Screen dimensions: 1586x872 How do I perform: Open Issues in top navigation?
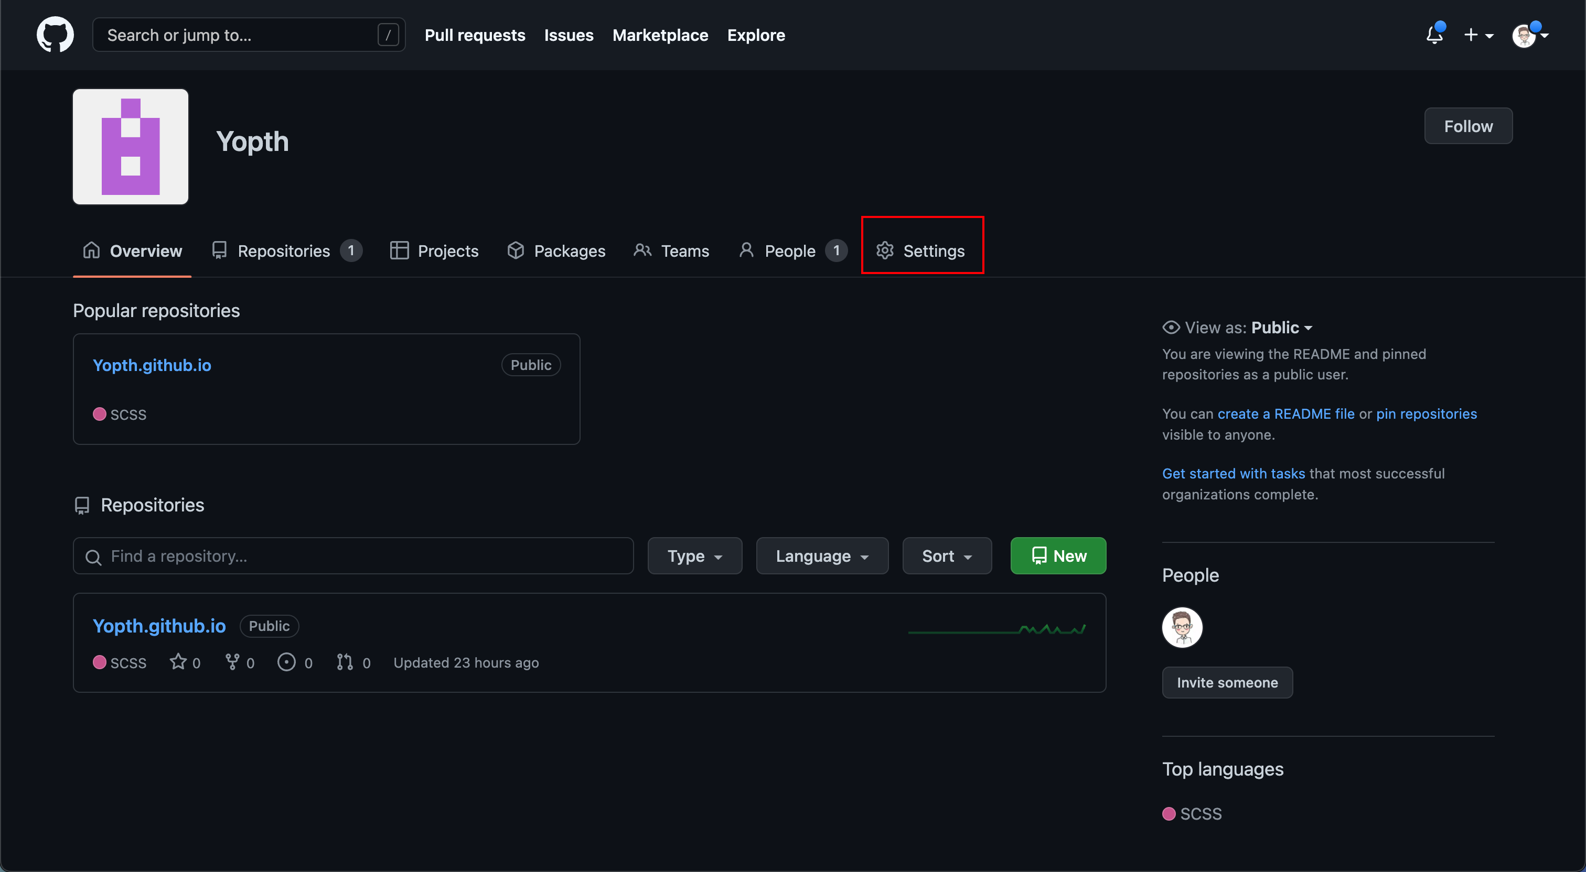click(x=569, y=35)
